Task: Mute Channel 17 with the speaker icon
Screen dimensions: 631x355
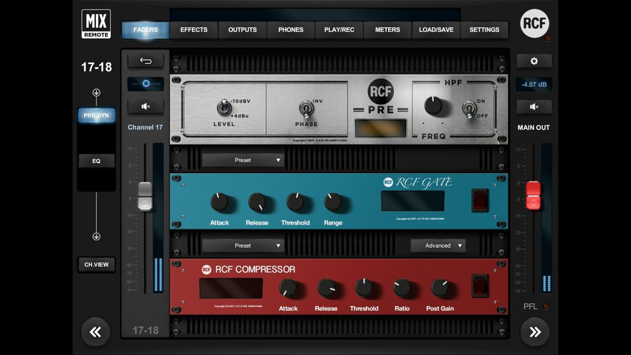Action: pyautogui.click(x=146, y=107)
